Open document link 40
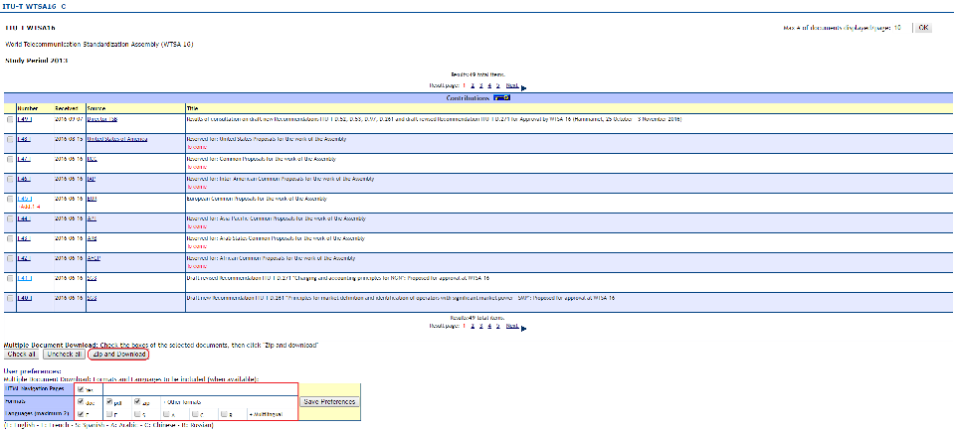 coord(24,298)
